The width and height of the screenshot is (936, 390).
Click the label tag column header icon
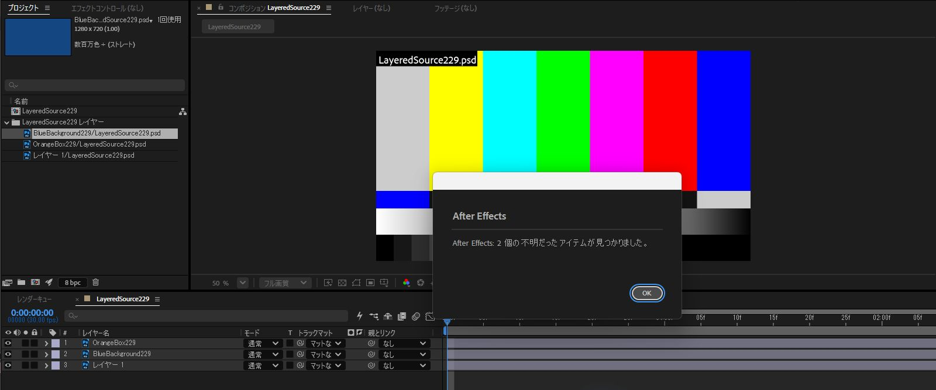pos(53,332)
